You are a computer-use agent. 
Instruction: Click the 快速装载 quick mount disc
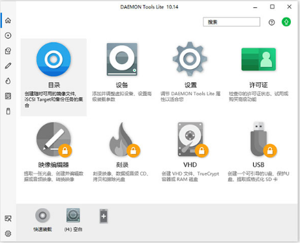(42, 220)
